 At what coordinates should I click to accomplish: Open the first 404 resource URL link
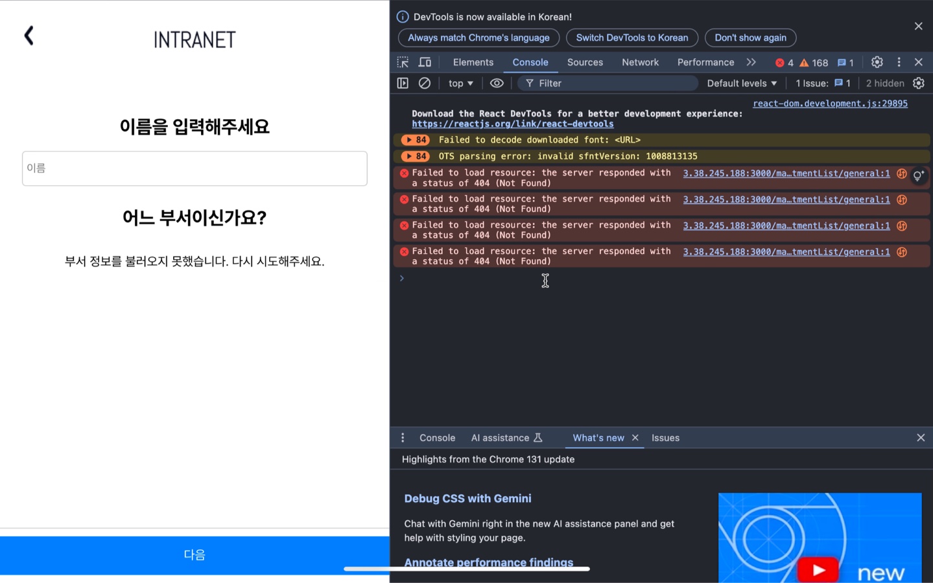786,173
